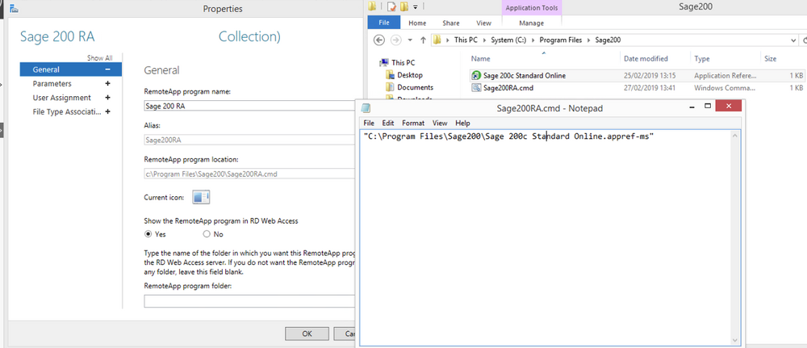This screenshot has width=807, height=348.
Task: Select Parameters in the Properties sidebar
Action: [x=52, y=83]
